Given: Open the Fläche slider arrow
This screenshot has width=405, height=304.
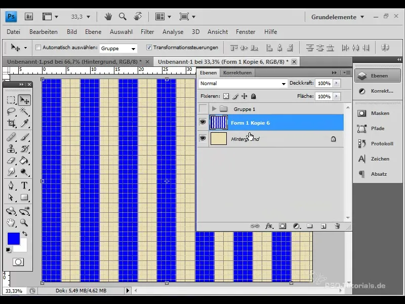Looking at the screenshot, I should pos(336,96).
